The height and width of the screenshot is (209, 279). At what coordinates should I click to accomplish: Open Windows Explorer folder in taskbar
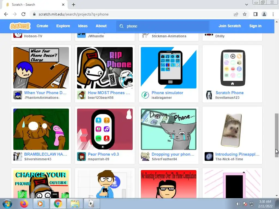click(x=75, y=204)
